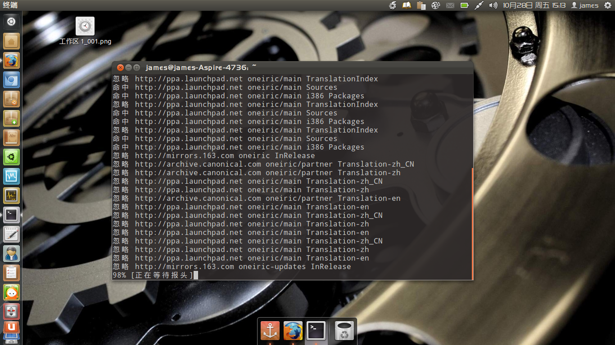This screenshot has height=345, width=615.
Task: Open the dictionary book launcher icon
Action: pos(11,137)
